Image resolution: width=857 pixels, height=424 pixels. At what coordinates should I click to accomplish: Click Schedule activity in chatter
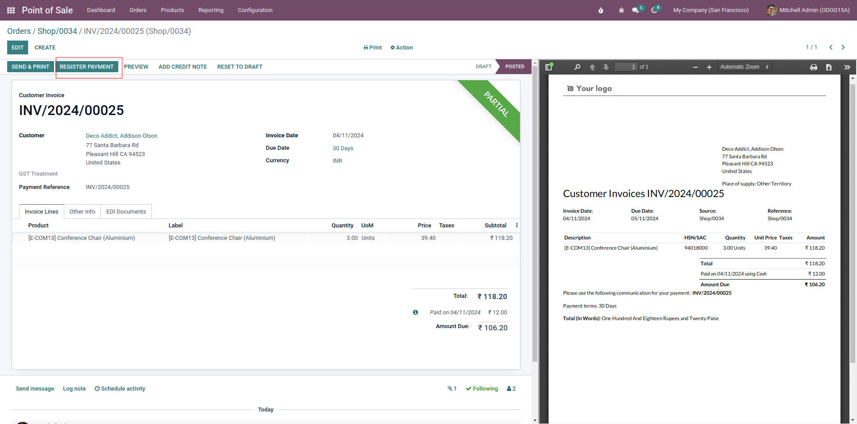(x=120, y=389)
